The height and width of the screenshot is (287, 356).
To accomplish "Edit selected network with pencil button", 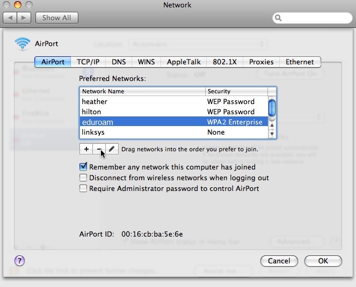I will [x=112, y=149].
